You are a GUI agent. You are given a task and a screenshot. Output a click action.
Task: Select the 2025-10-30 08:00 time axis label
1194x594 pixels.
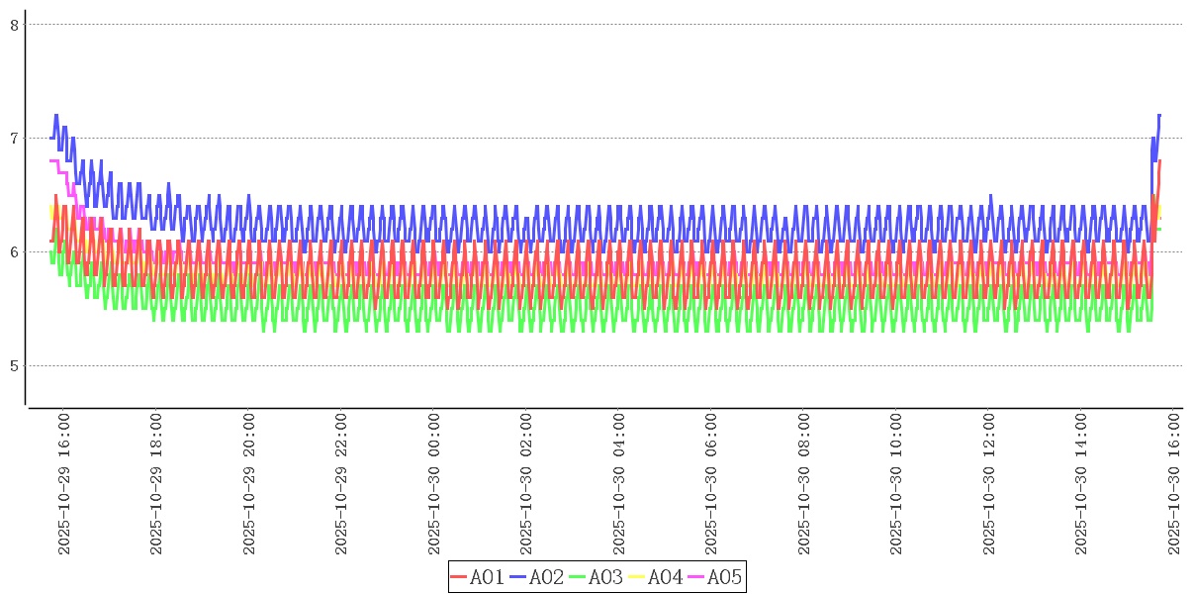(804, 484)
